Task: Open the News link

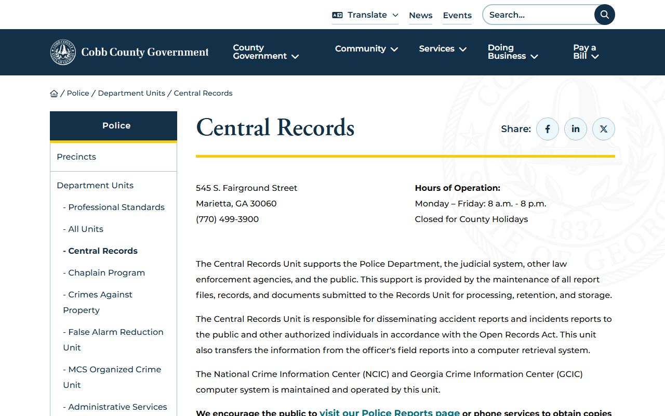Action: tap(420, 16)
